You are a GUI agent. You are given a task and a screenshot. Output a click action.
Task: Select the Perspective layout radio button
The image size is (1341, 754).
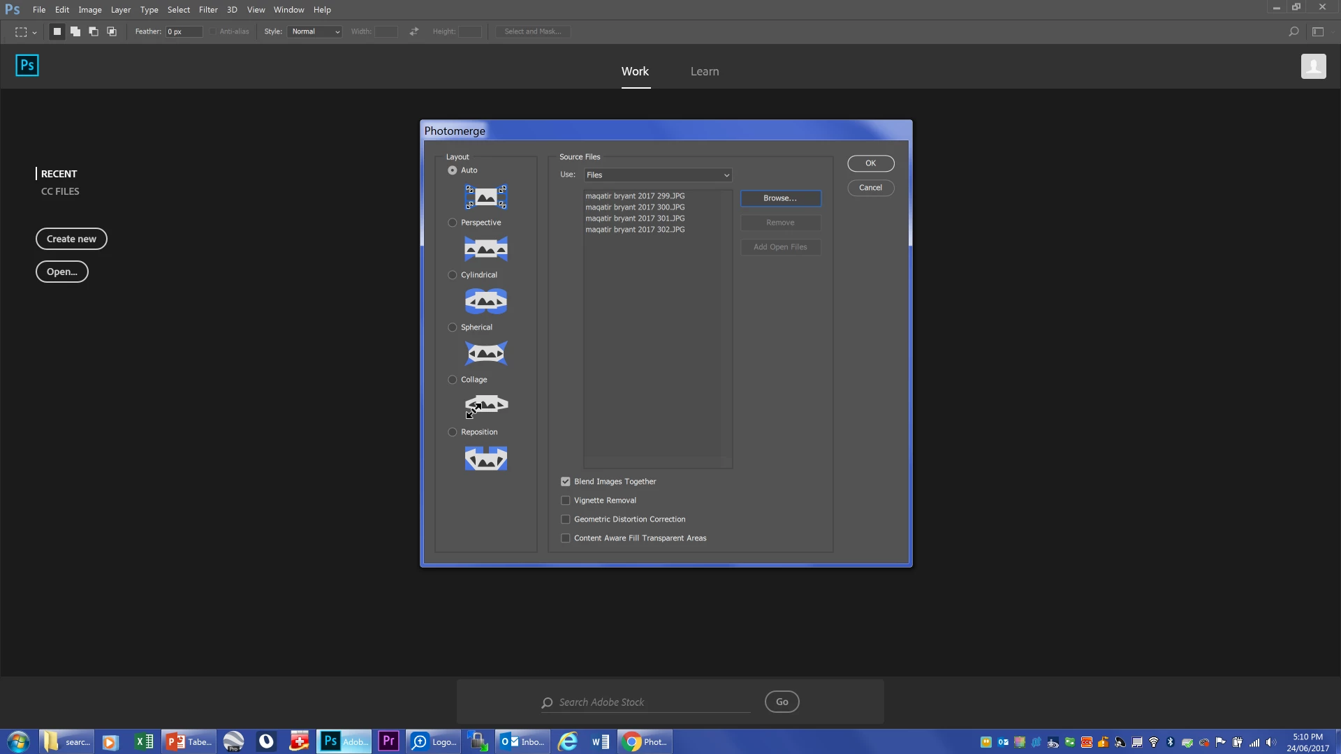(x=453, y=223)
